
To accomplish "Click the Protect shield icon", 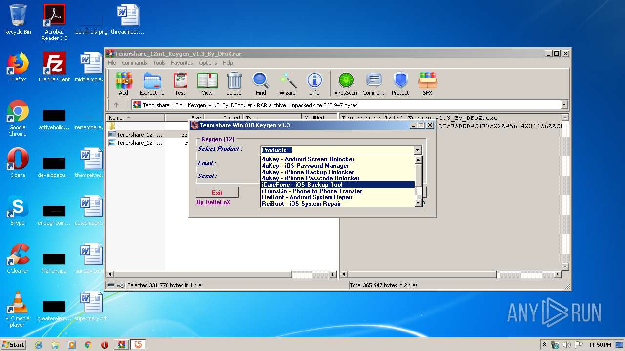I will pyautogui.click(x=400, y=84).
